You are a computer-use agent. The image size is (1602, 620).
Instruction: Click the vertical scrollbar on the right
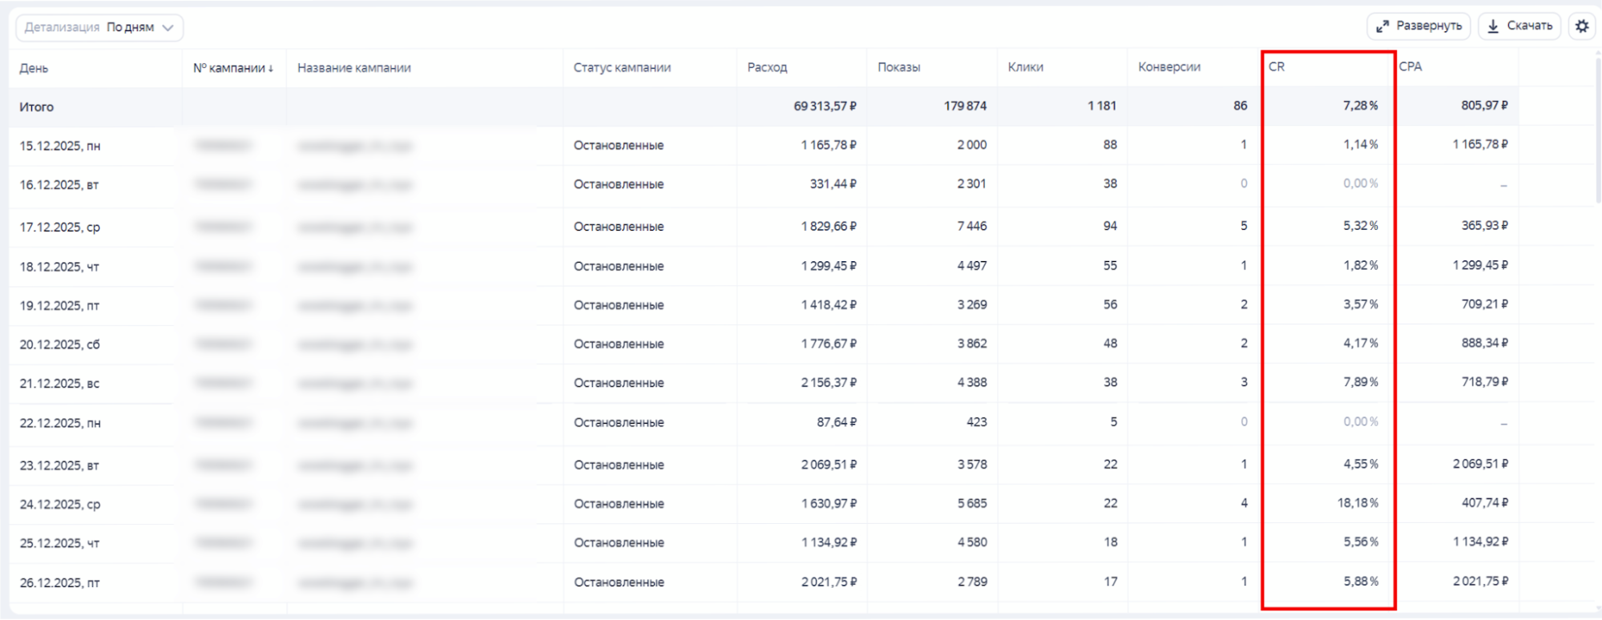point(1598,128)
